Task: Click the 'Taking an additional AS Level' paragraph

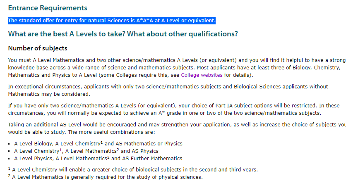Action: (x=177, y=128)
